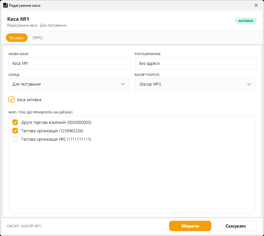Viewport: 264px width, 236px height.
Task: Toggle the Каса активна checkbox
Action: [x=11, y=100]
